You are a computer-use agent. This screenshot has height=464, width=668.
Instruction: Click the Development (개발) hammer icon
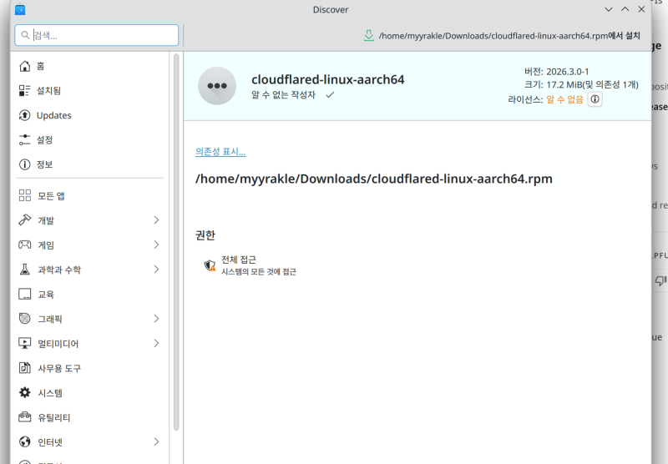point(25,220)
